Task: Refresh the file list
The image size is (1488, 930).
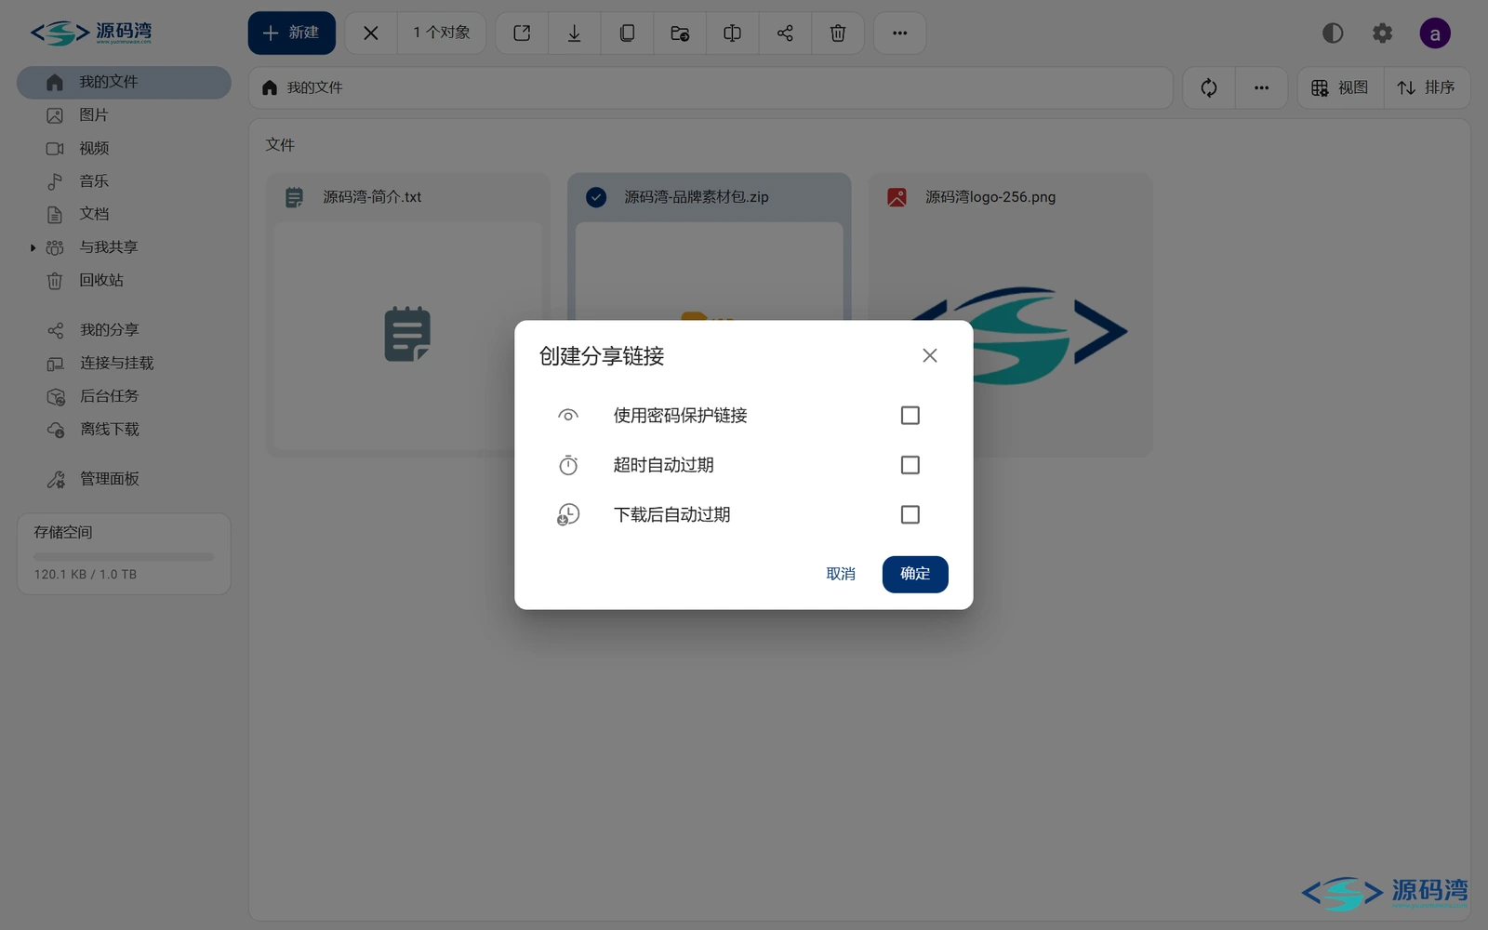Action: [x=1209, y=87]
